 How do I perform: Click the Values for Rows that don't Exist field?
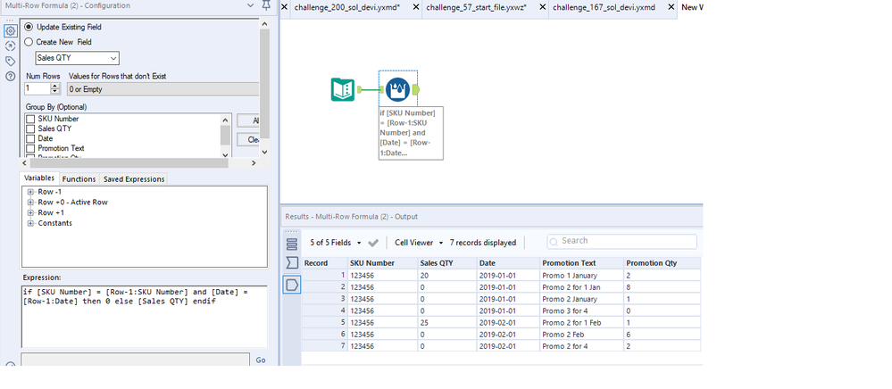163,88
